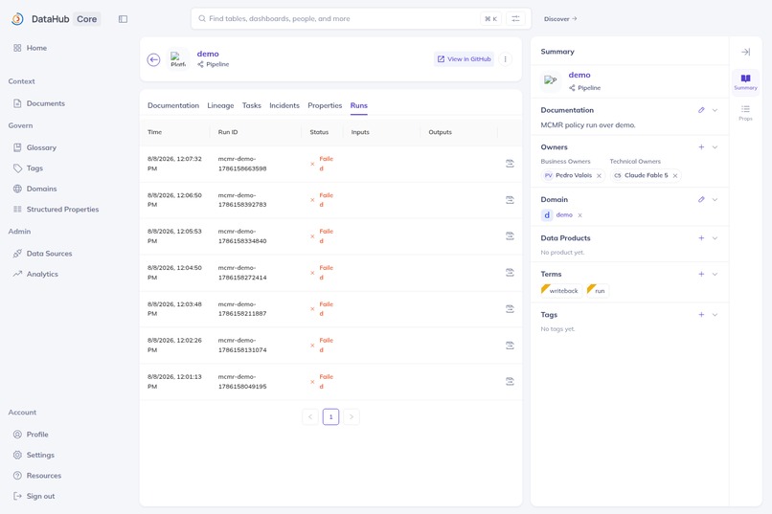Collapse the Summary sidebar arrow icon
This screenshot has height=514, width=772.
pyautogui.click(x=745, y=52)
